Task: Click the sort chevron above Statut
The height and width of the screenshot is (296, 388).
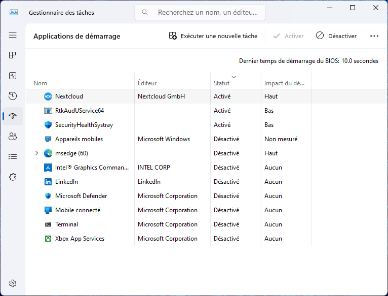Action: point(234,77)
